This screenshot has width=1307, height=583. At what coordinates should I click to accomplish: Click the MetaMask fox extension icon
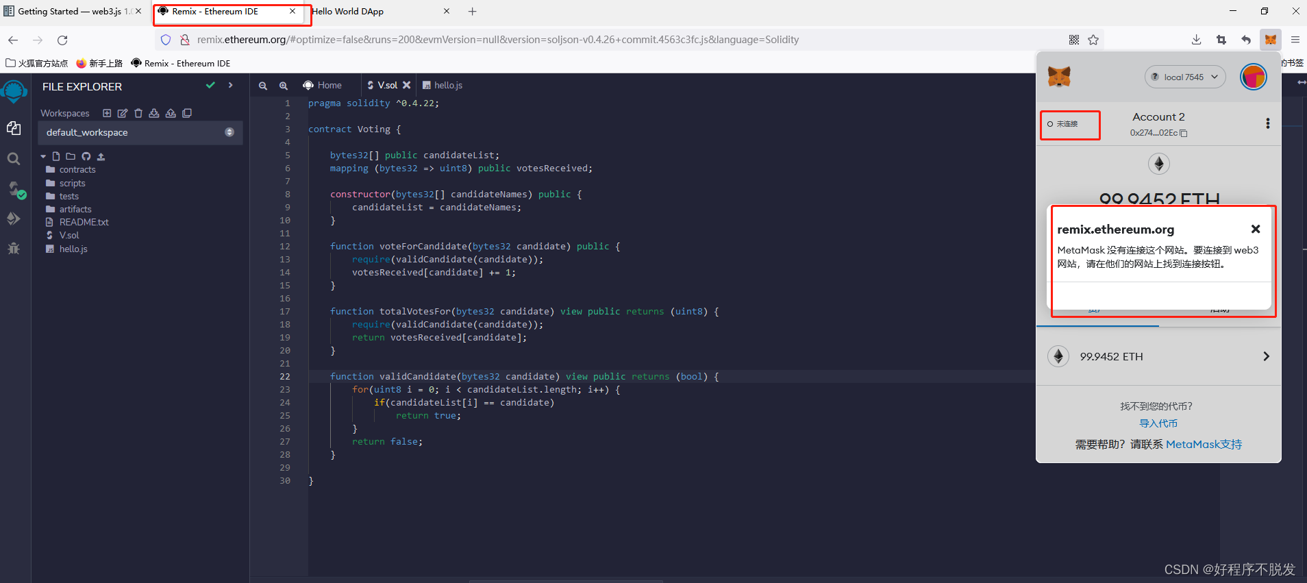1271,40
